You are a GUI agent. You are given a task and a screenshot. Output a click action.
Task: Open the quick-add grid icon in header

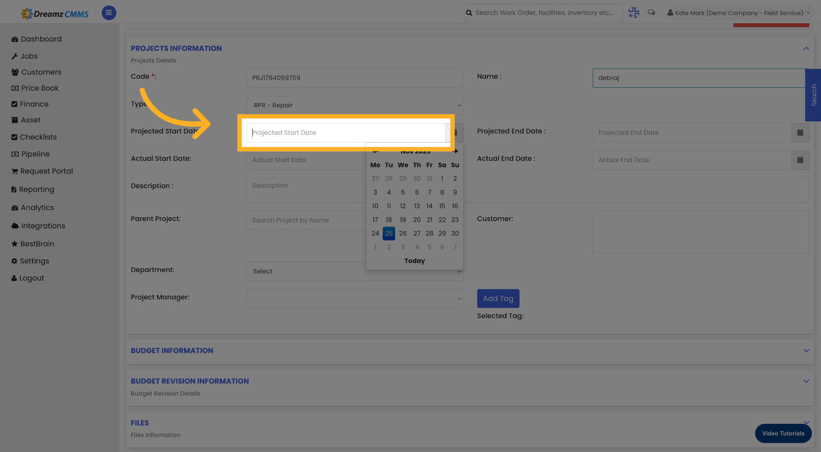(x=634, y=13)
